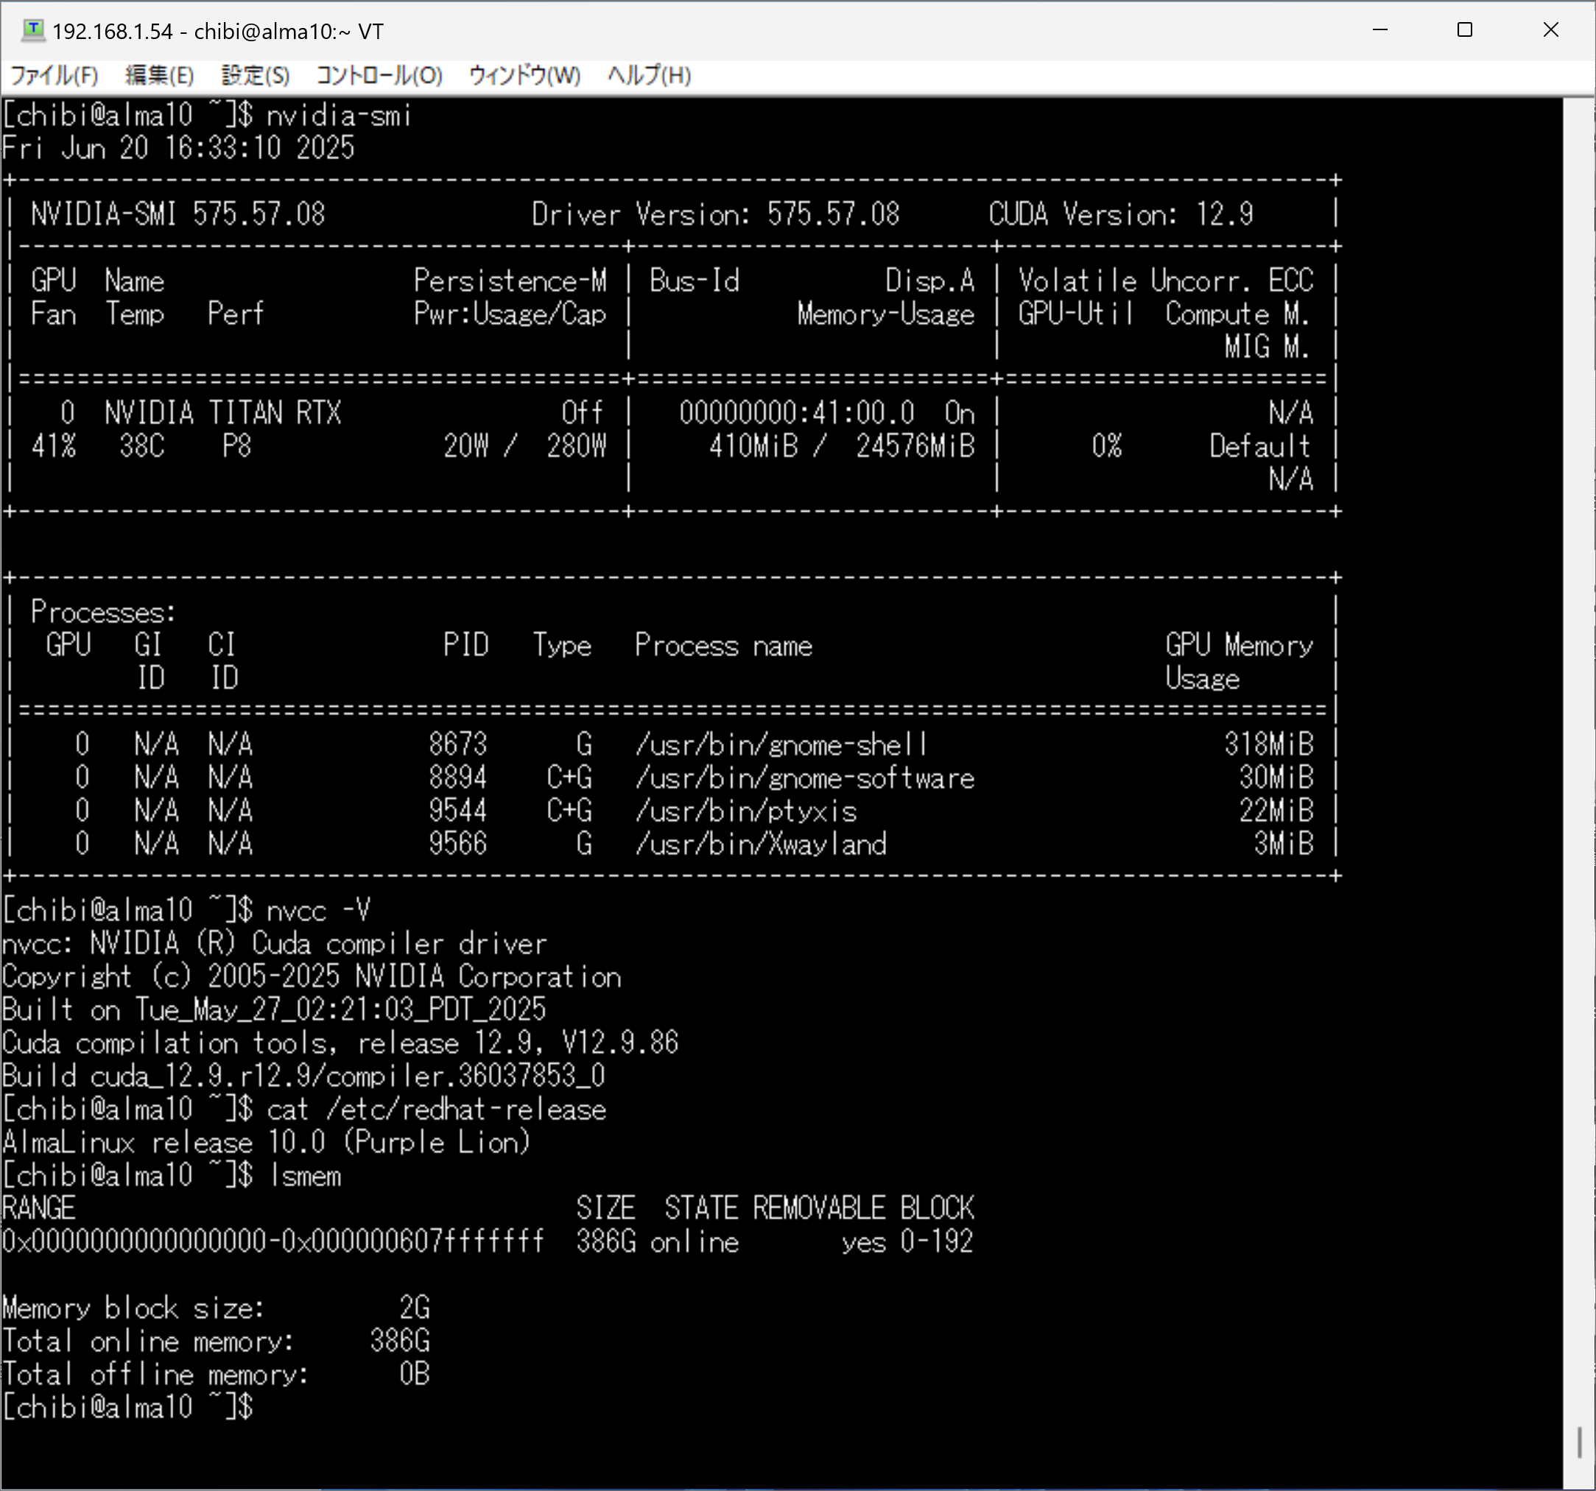This screenshot has height=1491, width=1596.
Task: Open the ファイル(F) menu
Action: point(54,75)
